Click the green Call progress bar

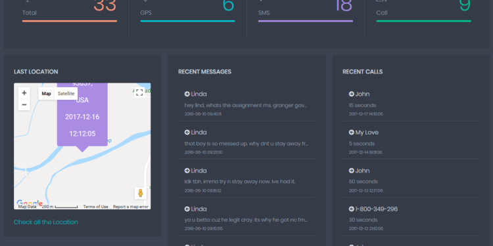click(423, 21)
